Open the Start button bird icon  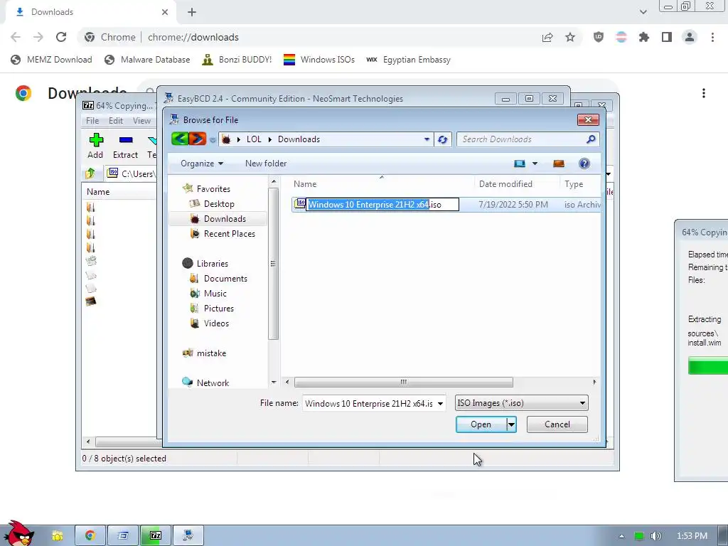(18, 533)
